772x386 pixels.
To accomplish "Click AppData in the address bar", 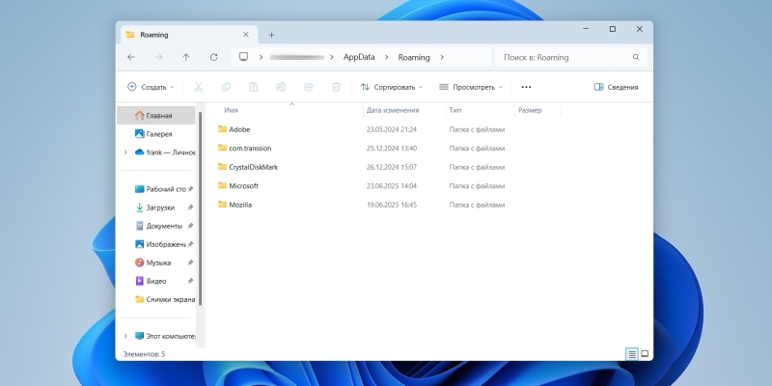I will point(359,57).
